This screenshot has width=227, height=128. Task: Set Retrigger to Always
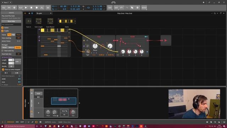[x=18, y=47]
